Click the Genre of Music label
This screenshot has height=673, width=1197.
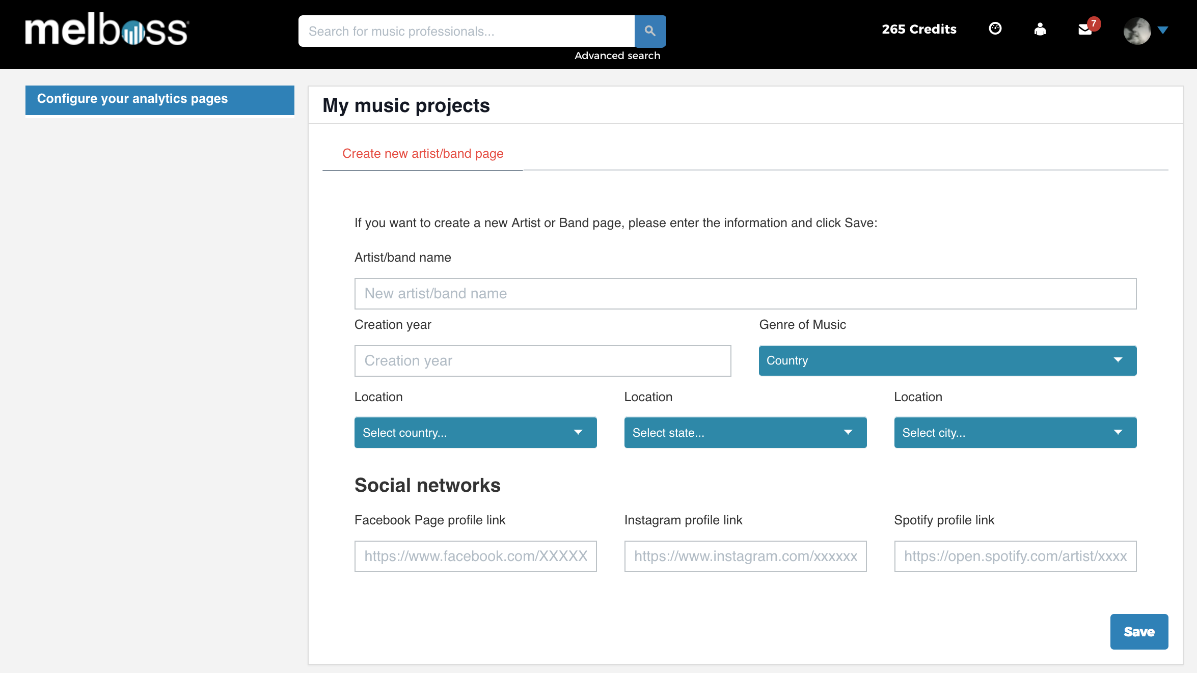point(802,325)
